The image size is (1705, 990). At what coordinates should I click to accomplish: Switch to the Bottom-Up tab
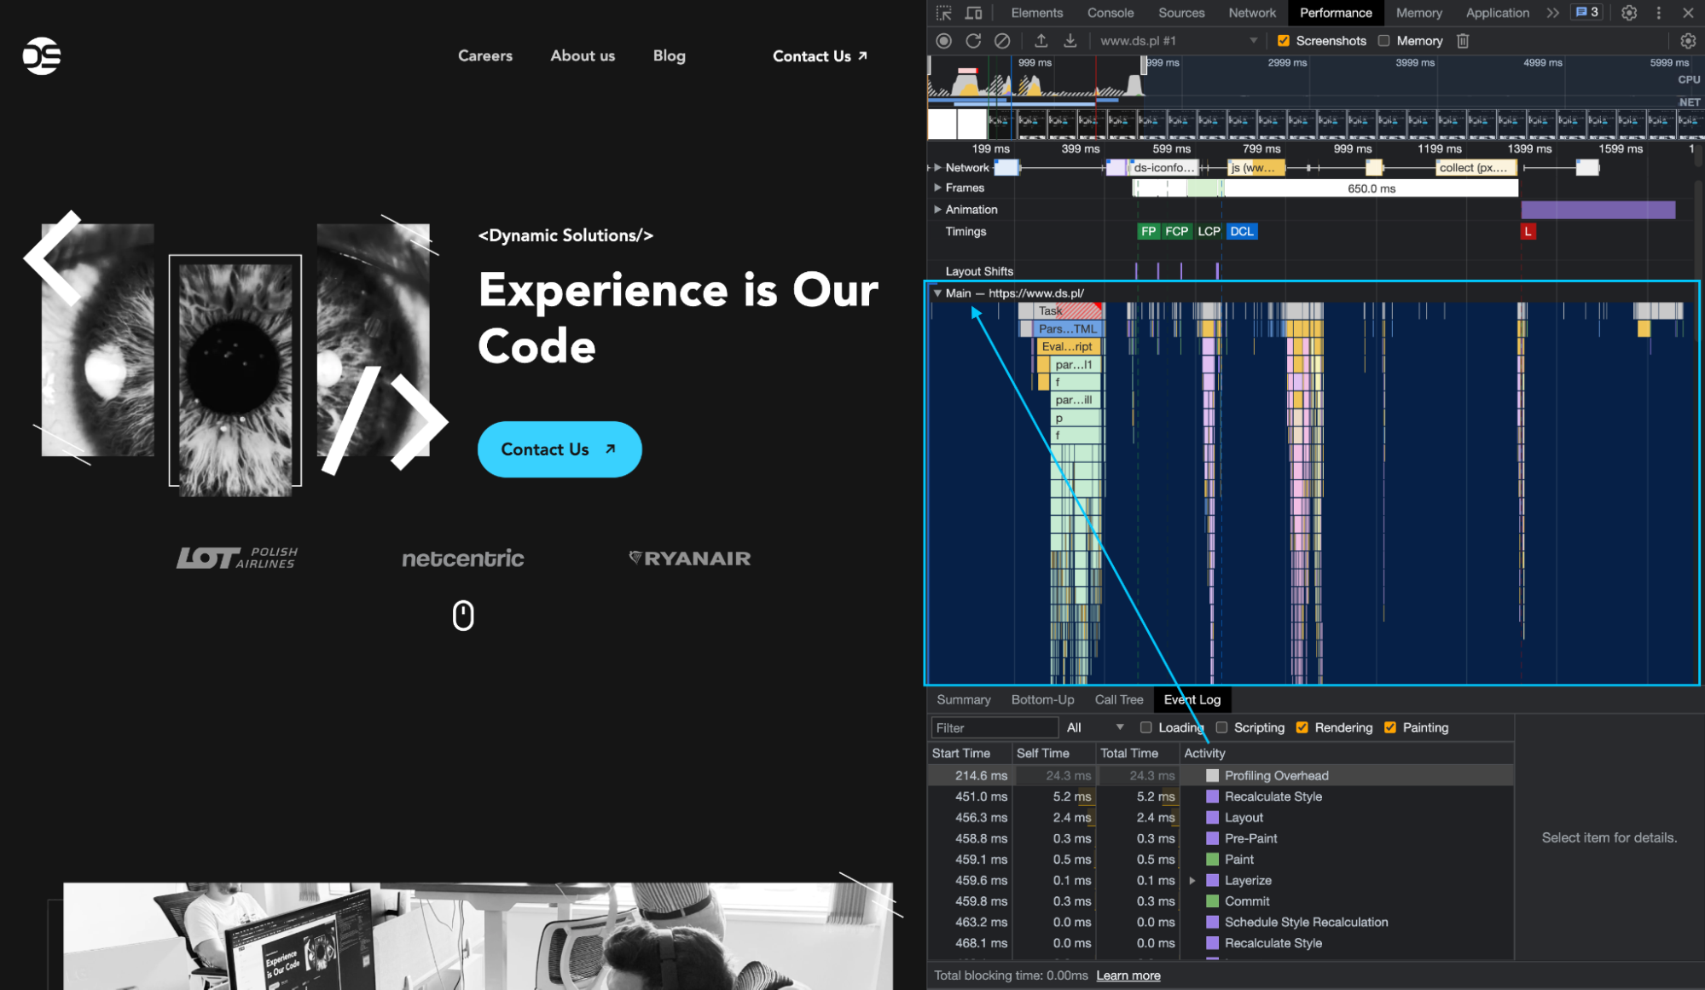point(1042,699)
